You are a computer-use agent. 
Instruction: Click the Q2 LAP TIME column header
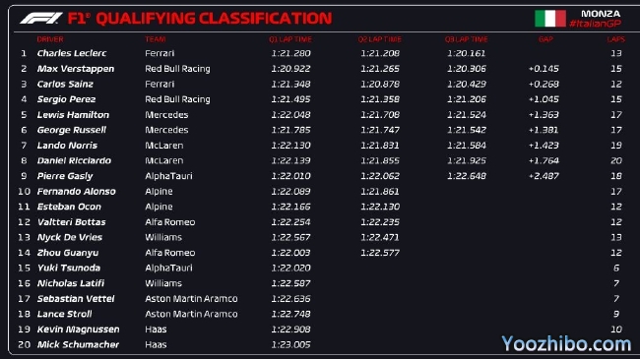[380, 39]
